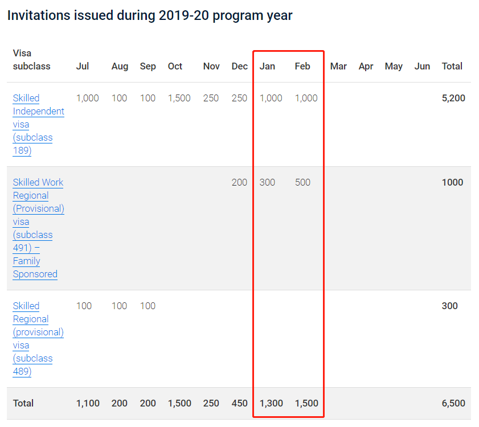Click the 'Mar' column header
Viewport: 479px width, 427px height.
338,66
